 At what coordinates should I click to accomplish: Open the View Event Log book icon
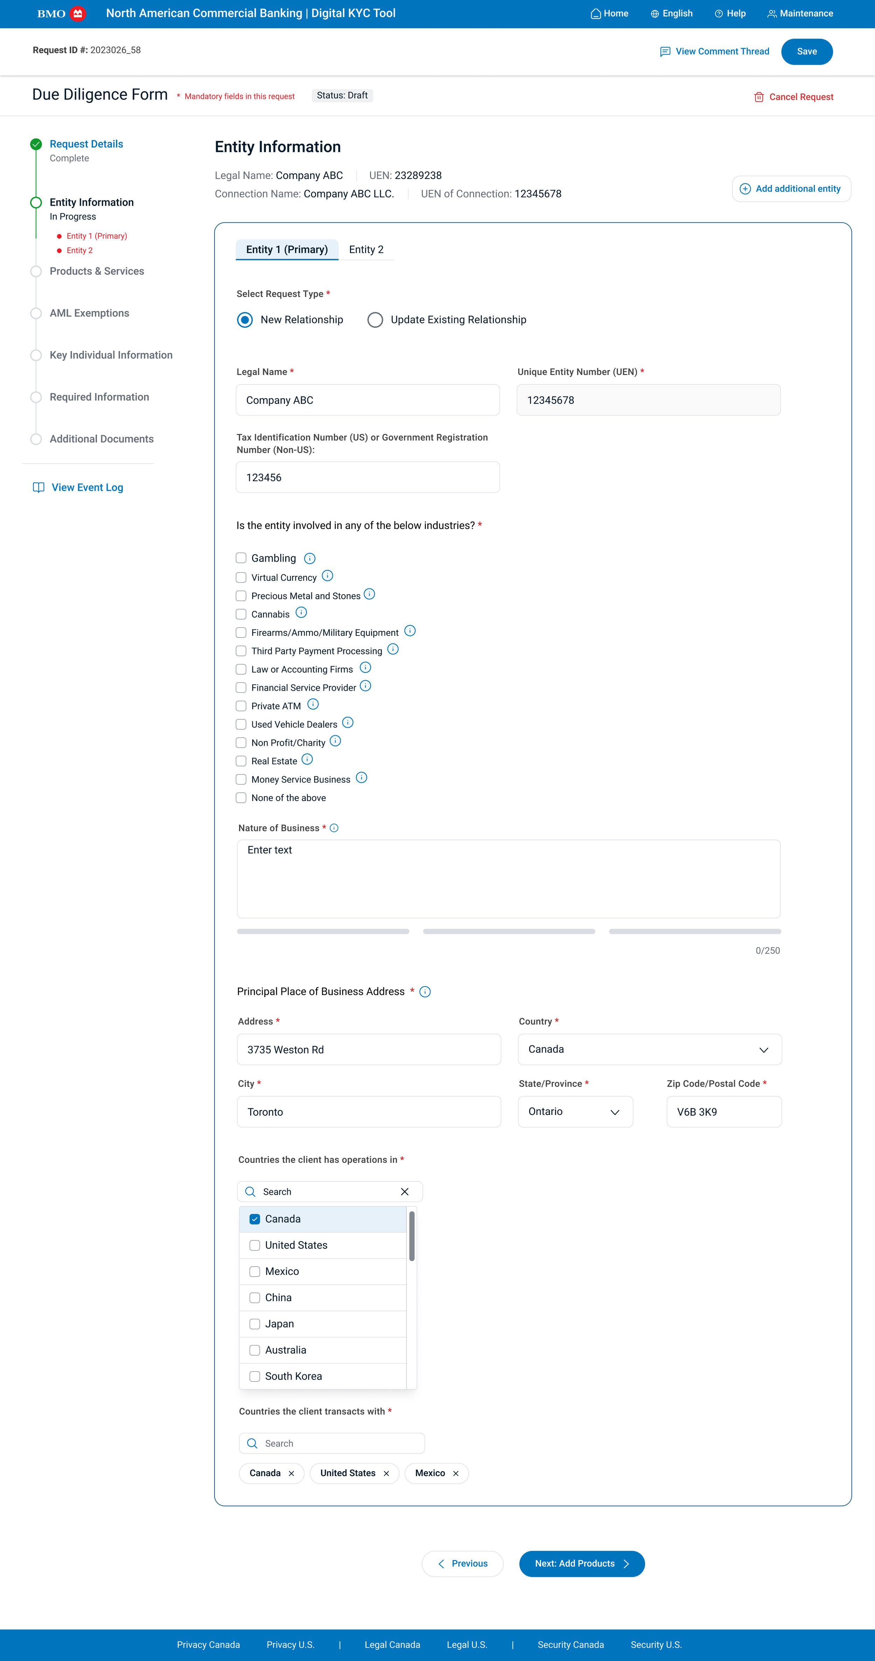pos(38,488)
